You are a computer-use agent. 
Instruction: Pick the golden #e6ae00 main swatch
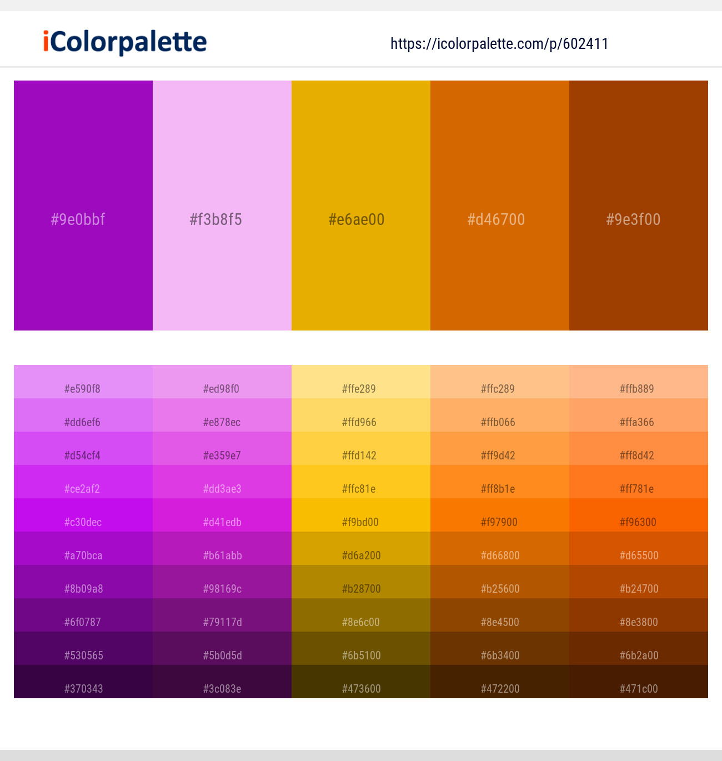[x=361, y=206]
